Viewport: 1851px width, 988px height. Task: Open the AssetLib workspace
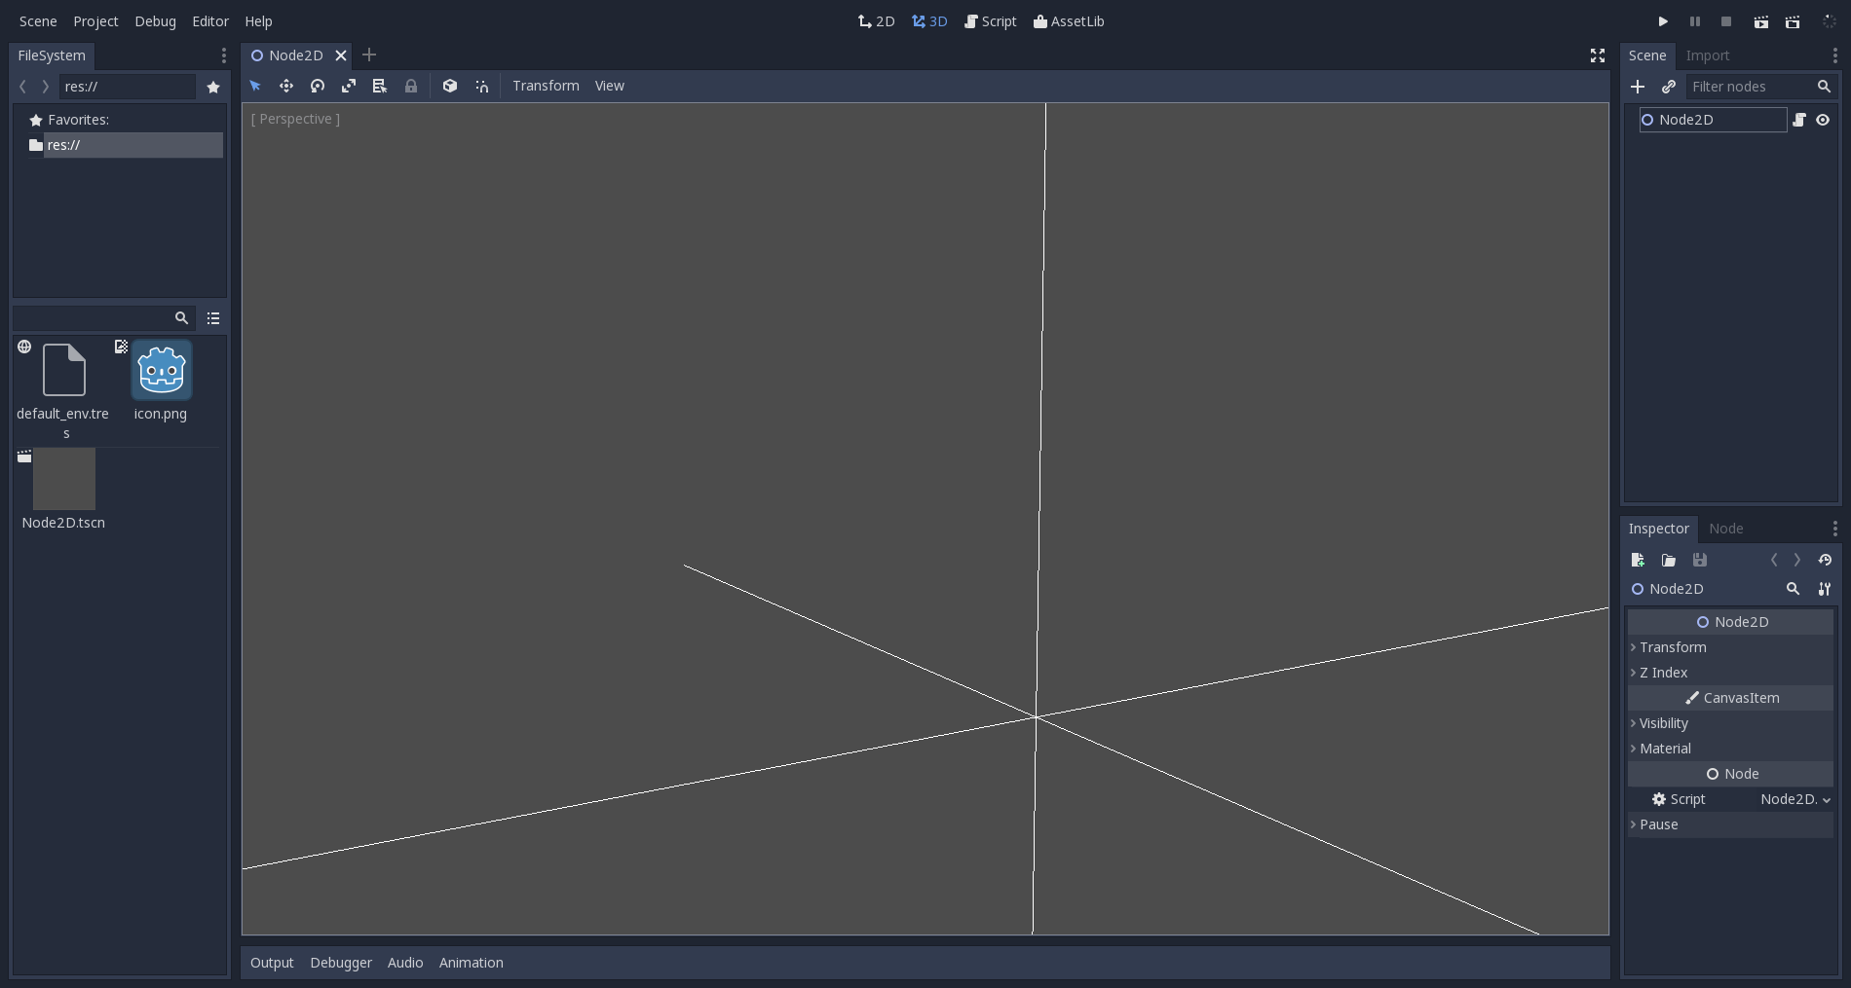[1069, 21]
